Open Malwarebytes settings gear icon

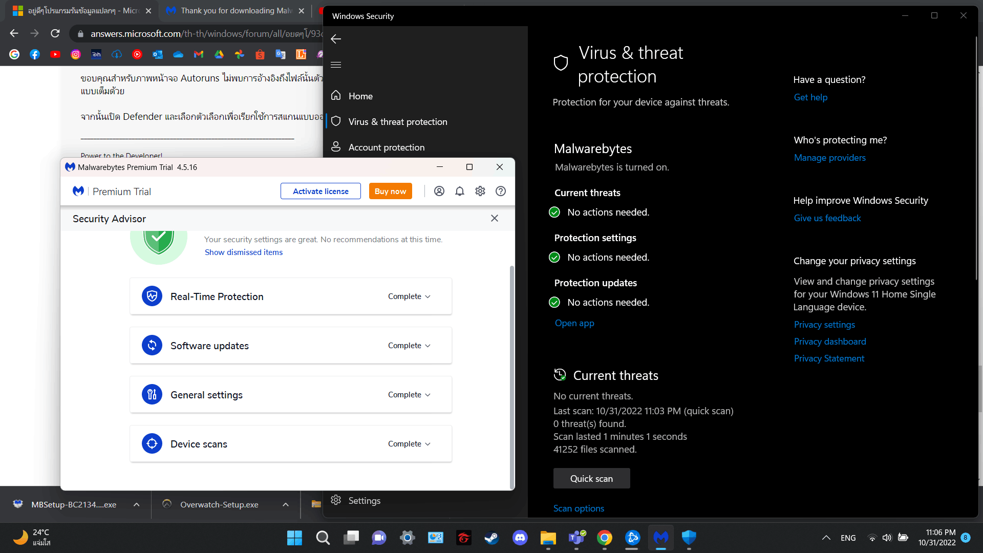(x=480, y=191)
